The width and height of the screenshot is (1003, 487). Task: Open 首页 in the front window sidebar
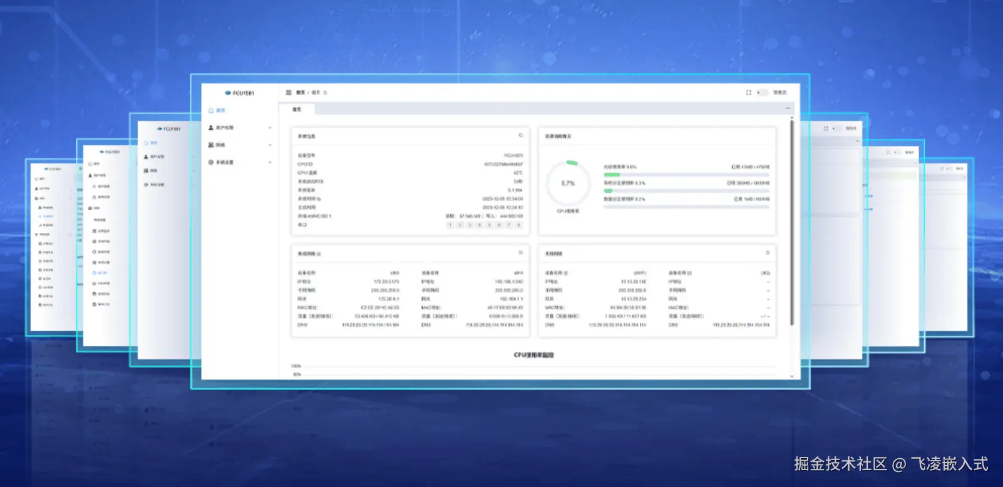tap(217, 110)
